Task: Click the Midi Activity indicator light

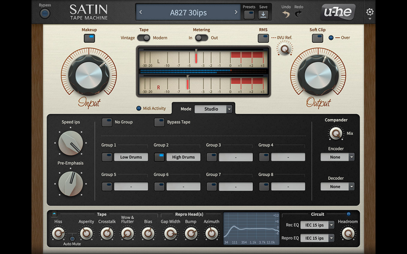Action: click(139, 108)
